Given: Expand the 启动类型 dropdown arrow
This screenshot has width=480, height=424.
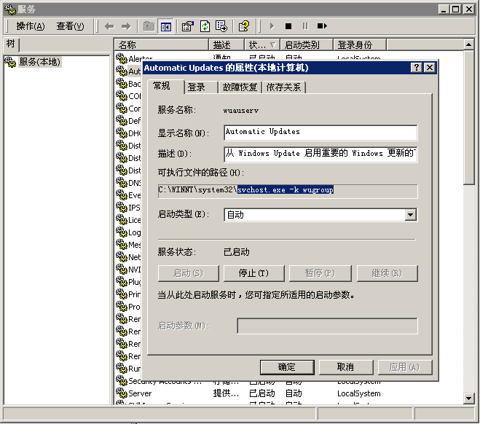Looking at the screenshot, I should click(x=411, y=215).
